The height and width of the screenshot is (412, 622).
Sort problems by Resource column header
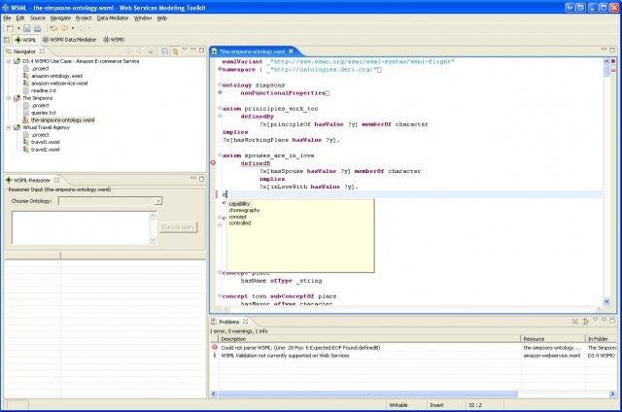553,339
